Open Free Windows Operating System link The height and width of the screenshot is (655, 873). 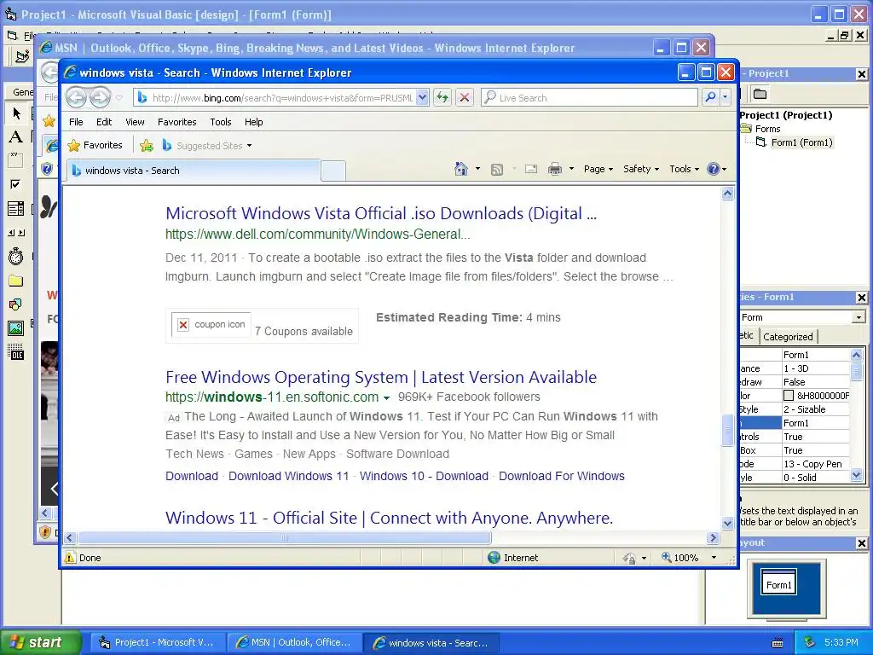click(x=381, y=377)
